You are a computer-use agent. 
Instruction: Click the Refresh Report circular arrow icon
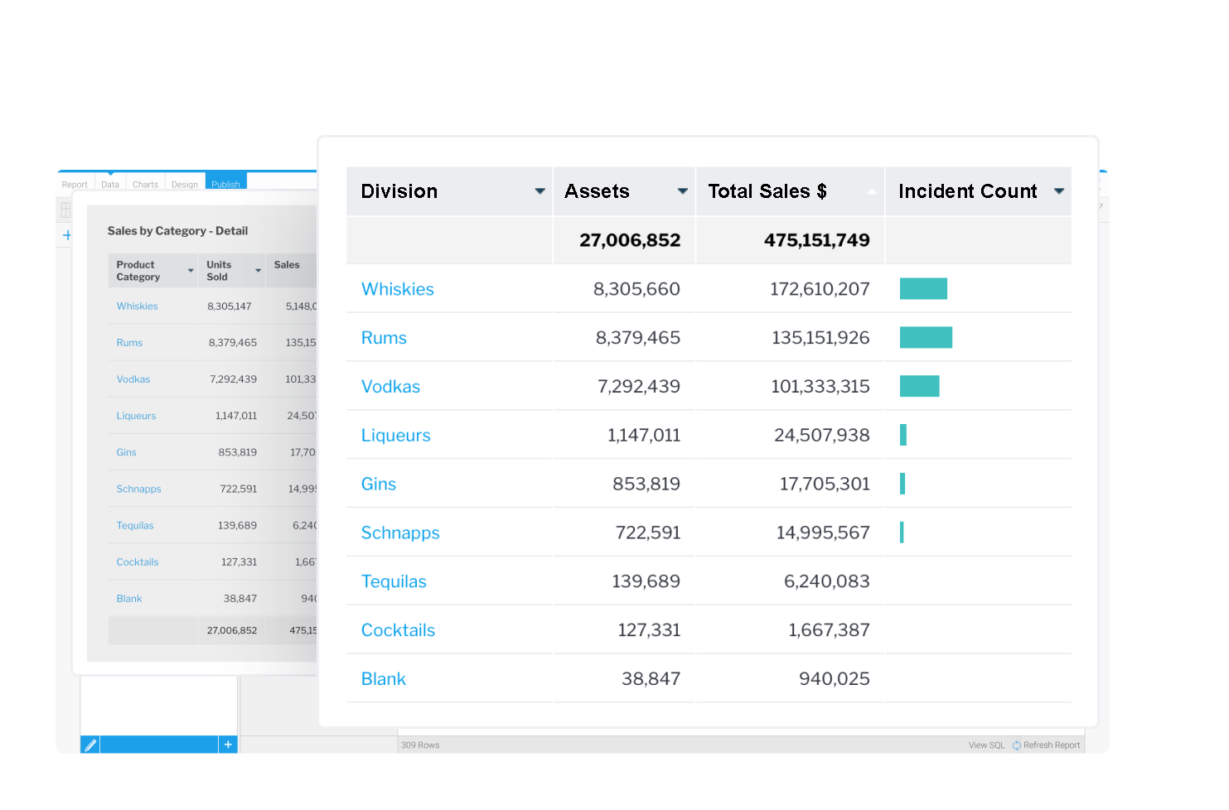click(1017, 745)
